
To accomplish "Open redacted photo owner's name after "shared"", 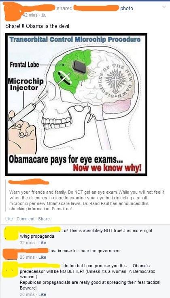I will (x=96, y=8).
